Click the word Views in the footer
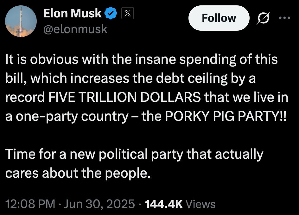This screenshot has height=215, width=299. point(200,204)
